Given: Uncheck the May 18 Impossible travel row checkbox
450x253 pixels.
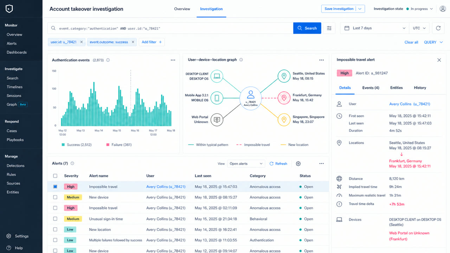Looking at the screenshot, I should pyautogui.click(x=55, y=187).
